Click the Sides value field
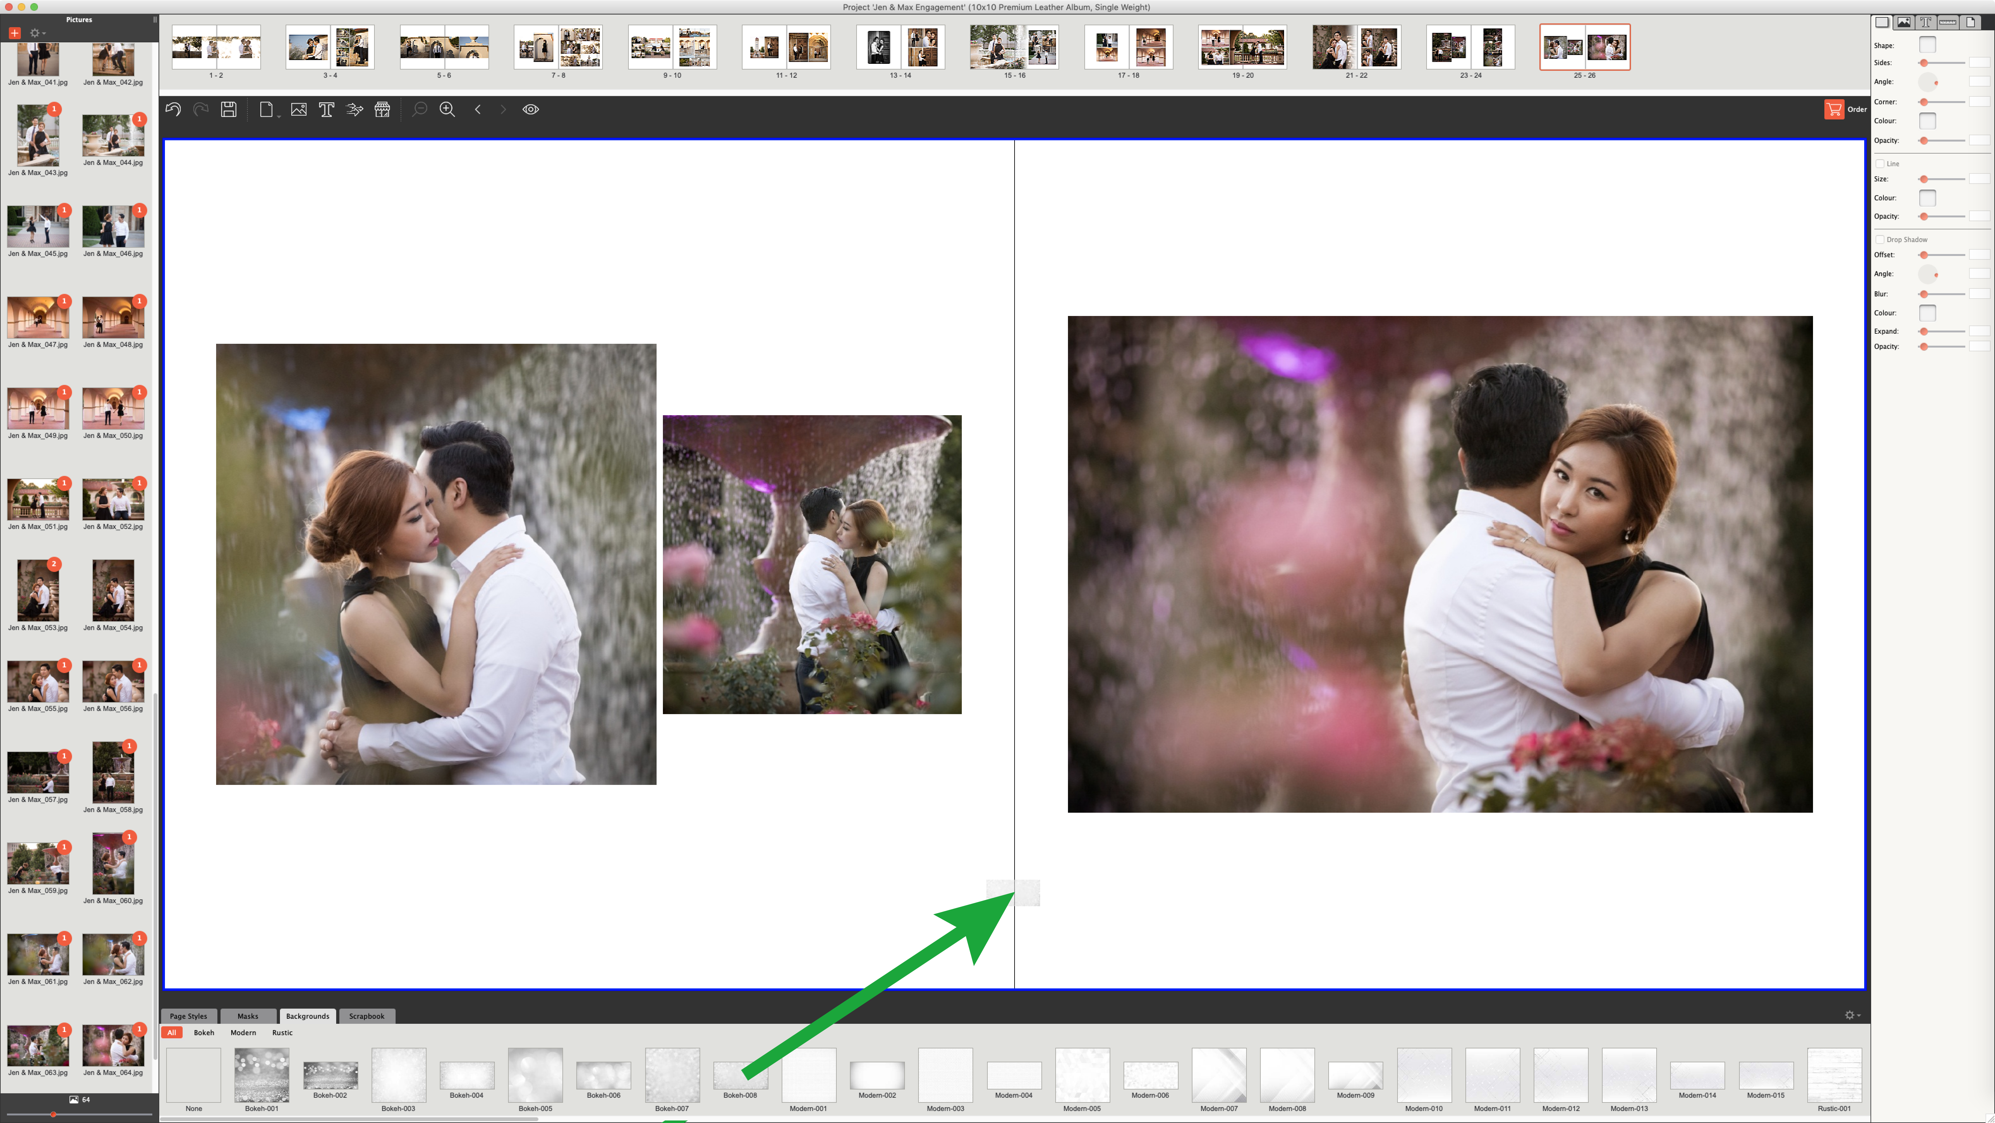 [x=1980, y=63]
